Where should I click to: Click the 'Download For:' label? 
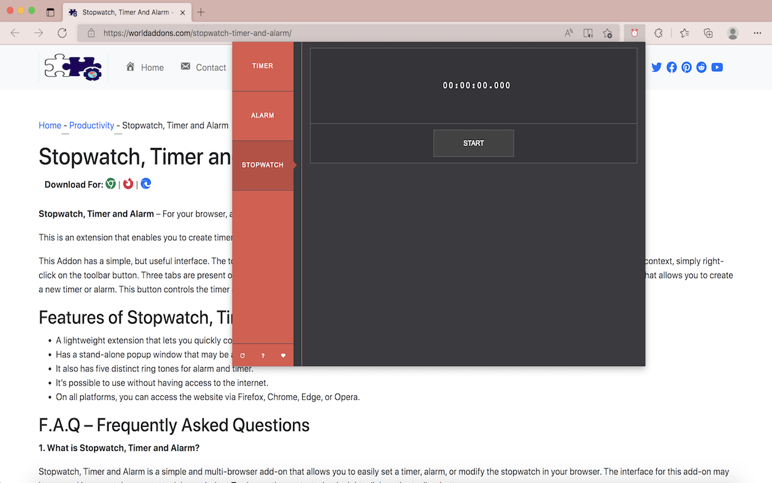74,185
